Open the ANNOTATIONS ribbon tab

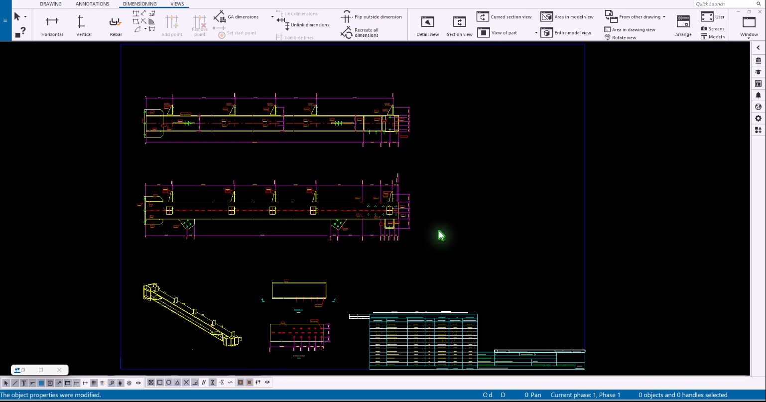click(x=92, y=4)
